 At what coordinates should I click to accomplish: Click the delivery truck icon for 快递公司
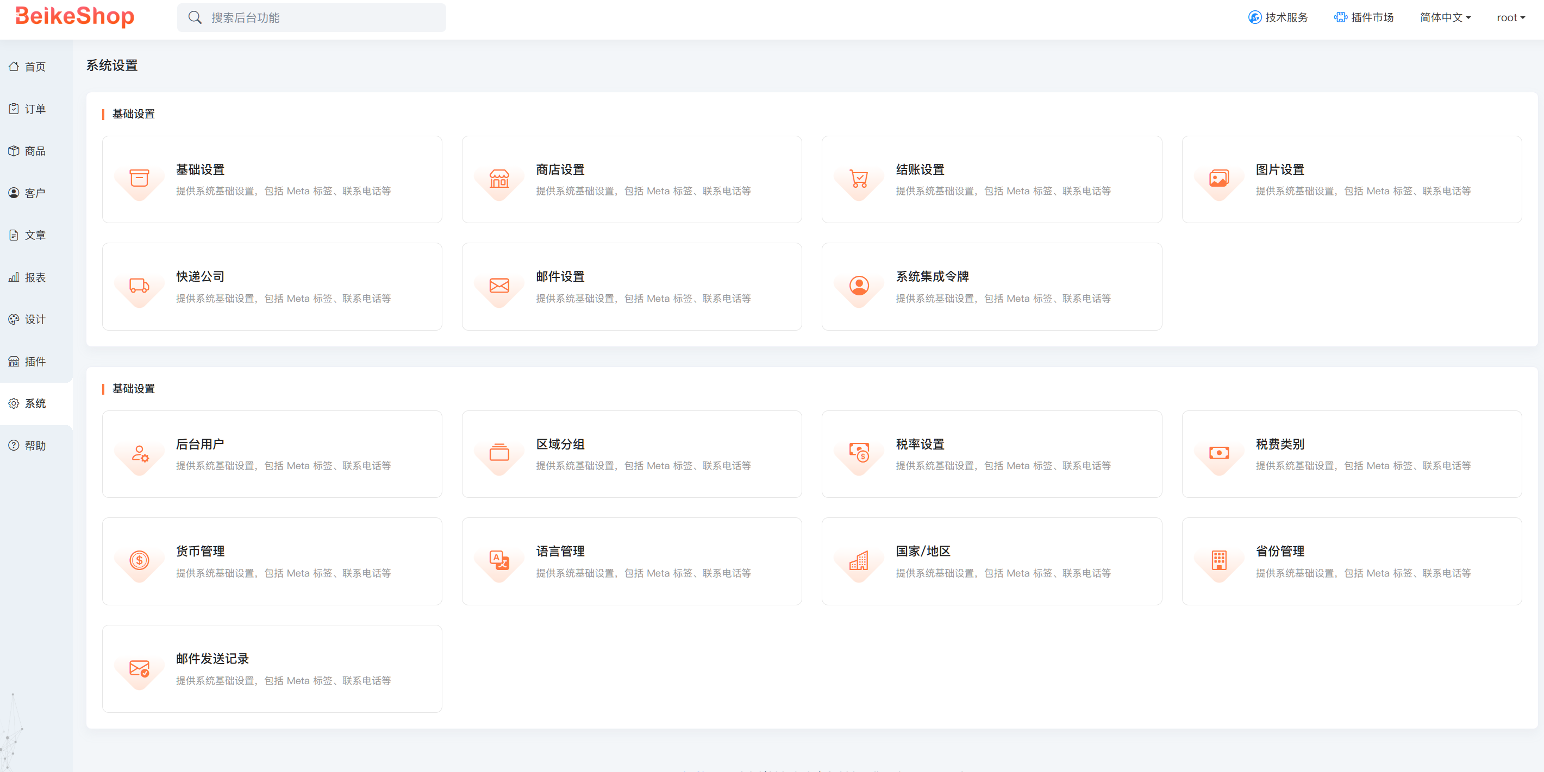139,285
